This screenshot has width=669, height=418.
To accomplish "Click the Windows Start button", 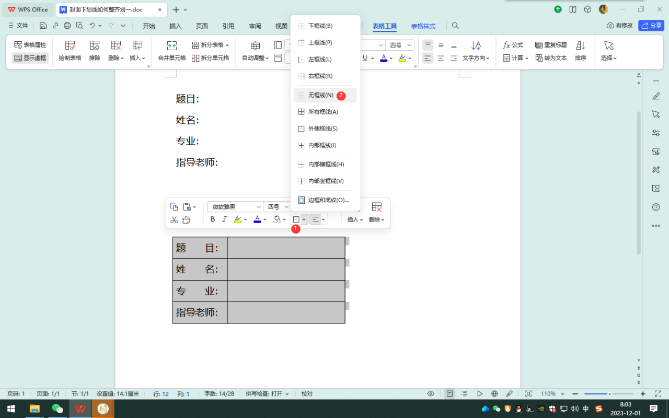I will [11, 409].
